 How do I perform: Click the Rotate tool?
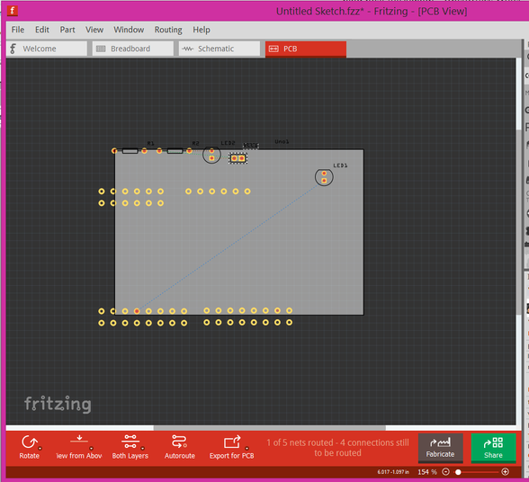click(x=30, y=447)
